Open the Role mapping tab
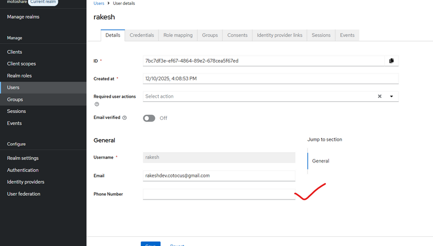The image size is (433, 246). 178,35
